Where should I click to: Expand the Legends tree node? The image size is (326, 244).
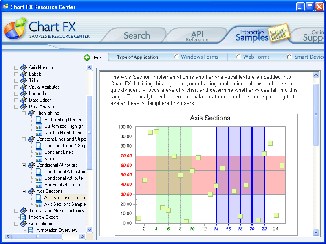tap(16, 94)
